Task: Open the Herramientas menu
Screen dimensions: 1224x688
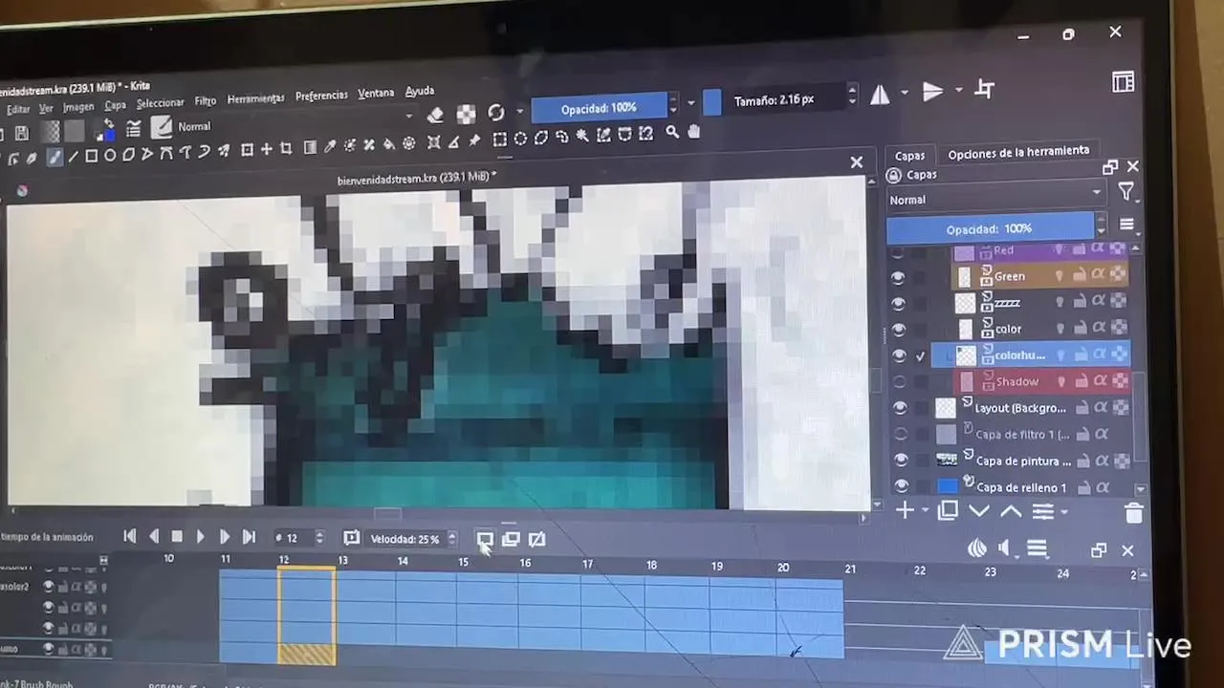Action: [x=255, y=98]
